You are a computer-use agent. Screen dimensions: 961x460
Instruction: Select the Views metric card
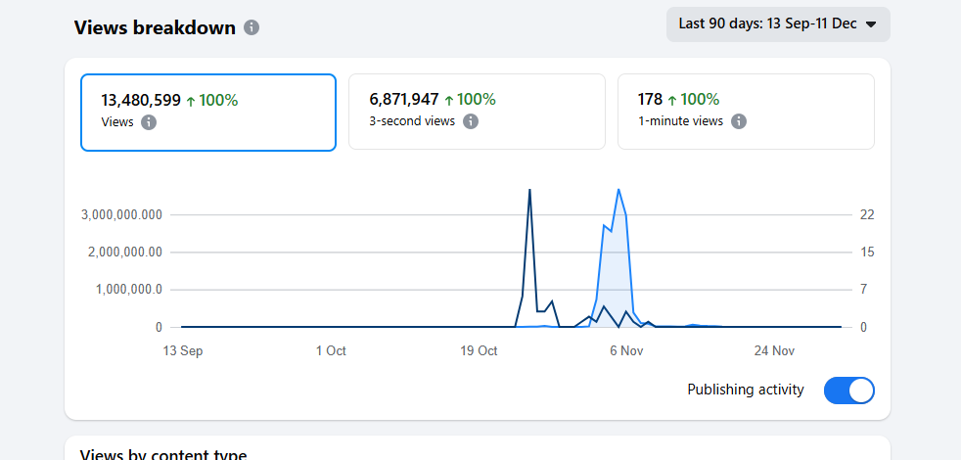[207, 112]
